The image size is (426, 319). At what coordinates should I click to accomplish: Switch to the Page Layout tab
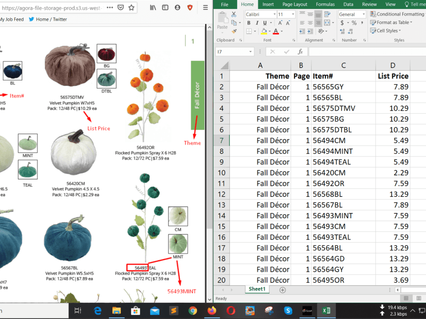tap(295, 4)
